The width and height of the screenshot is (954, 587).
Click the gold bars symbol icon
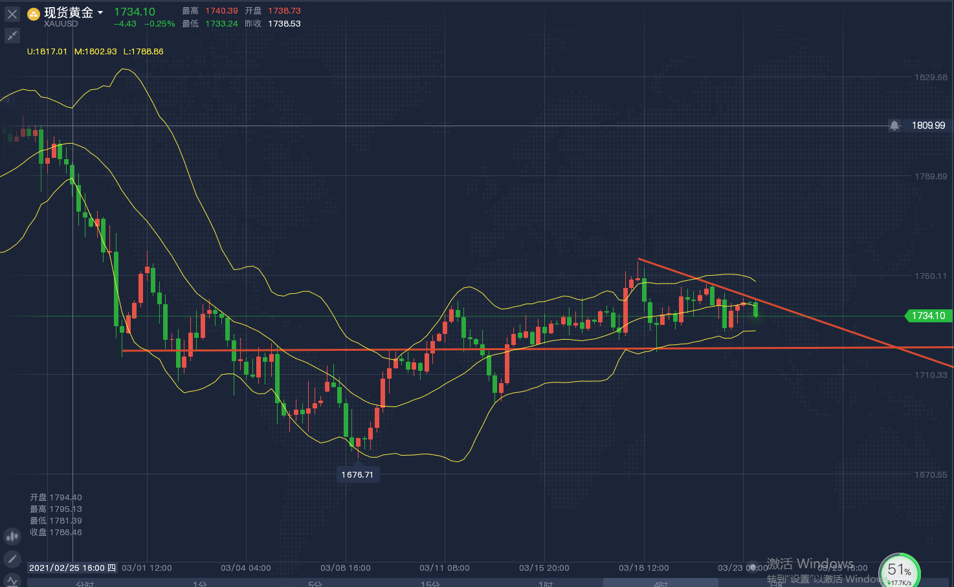pyautogui.click(x=34, y=14)
